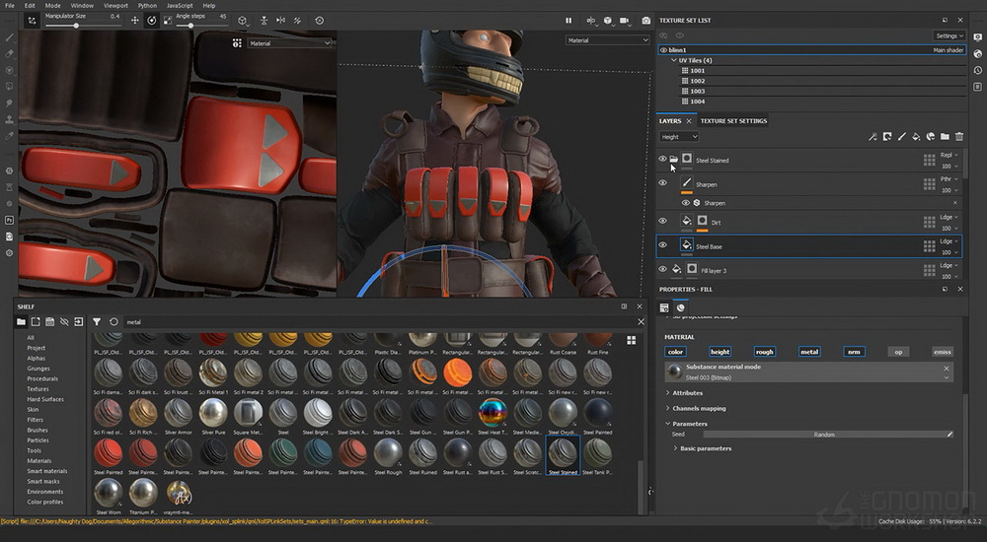Open blend mode dropdown of Steel Stained layer
987x542 pixels.
(x=949, y=155)
